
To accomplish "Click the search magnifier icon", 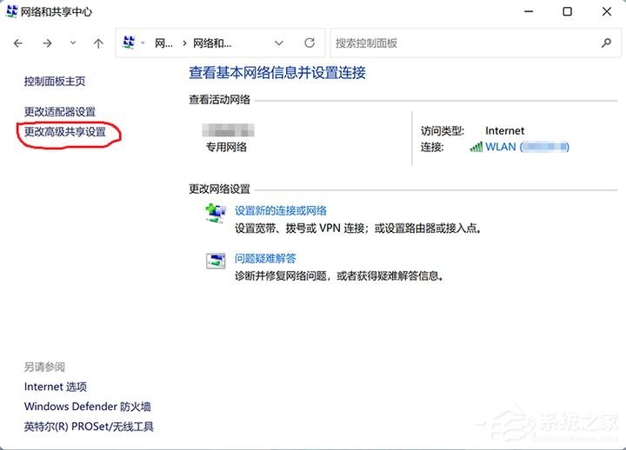I will 606,43.
